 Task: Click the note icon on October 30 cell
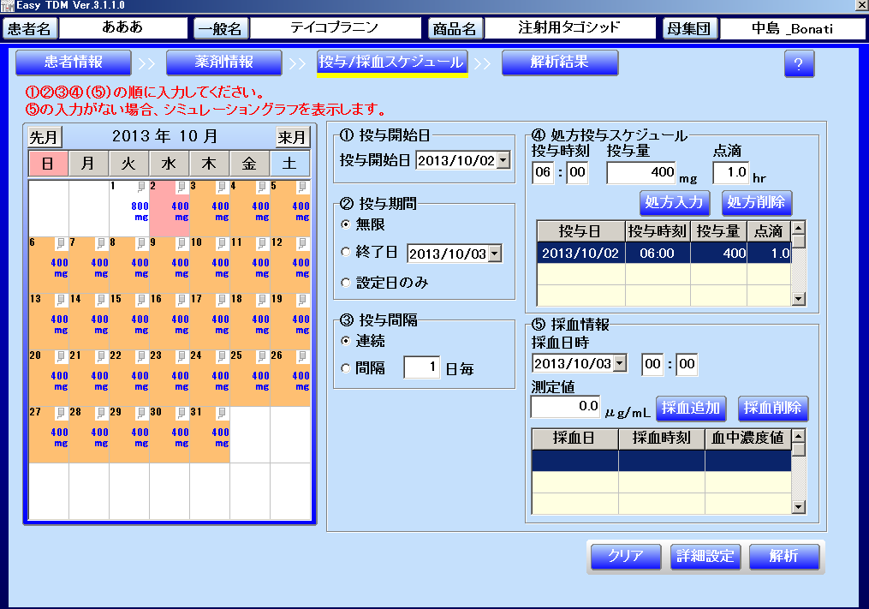(182, 413)
